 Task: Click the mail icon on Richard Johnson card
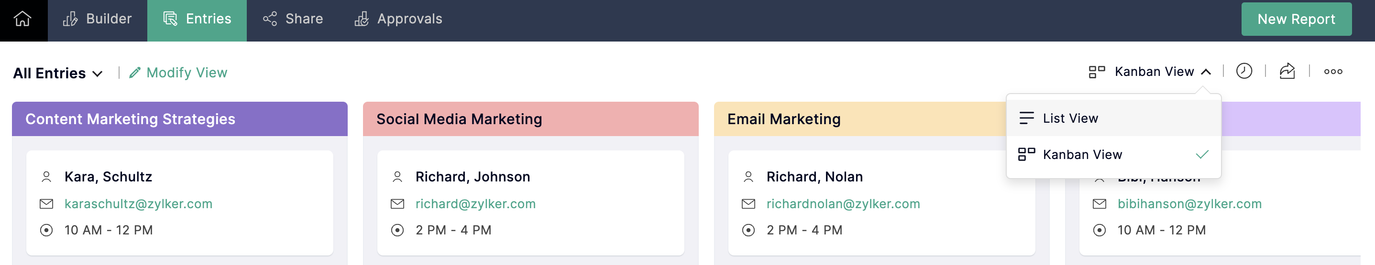point(397,204)
